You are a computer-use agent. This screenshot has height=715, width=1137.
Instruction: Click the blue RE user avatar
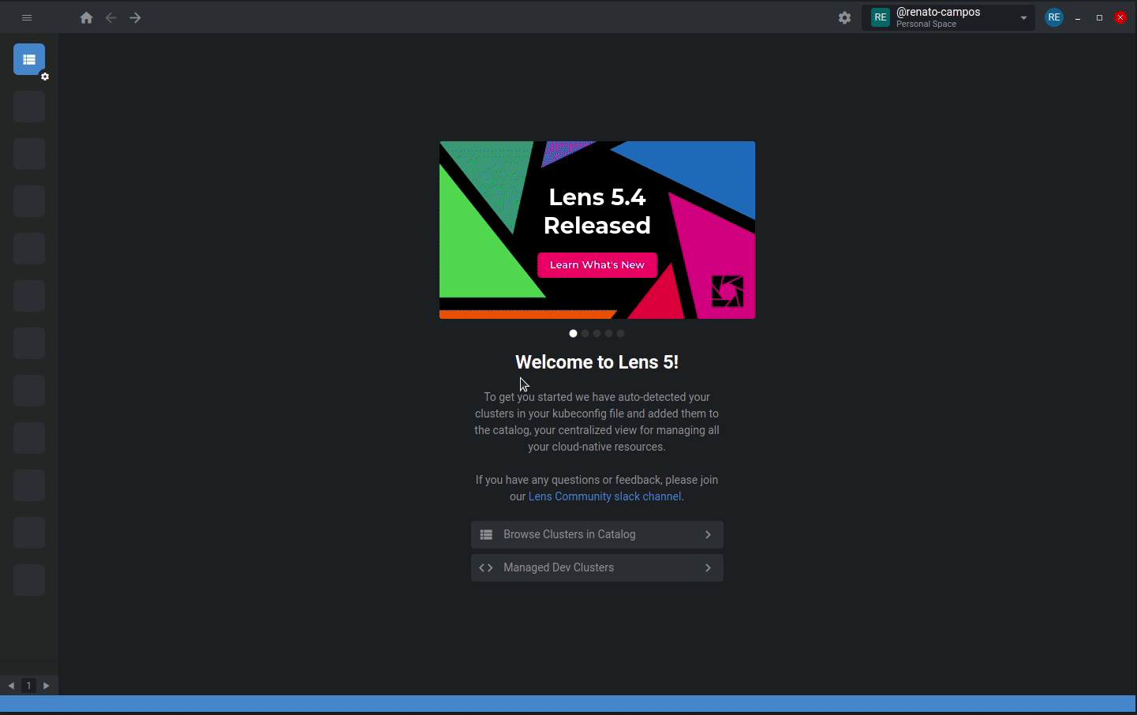1054,17
